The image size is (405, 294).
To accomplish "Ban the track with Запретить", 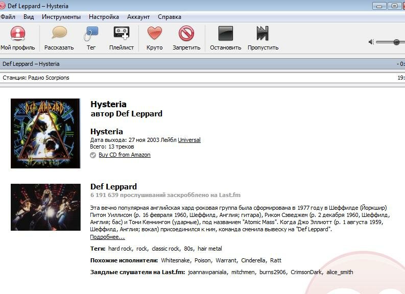I will click(x=186, y=34).
